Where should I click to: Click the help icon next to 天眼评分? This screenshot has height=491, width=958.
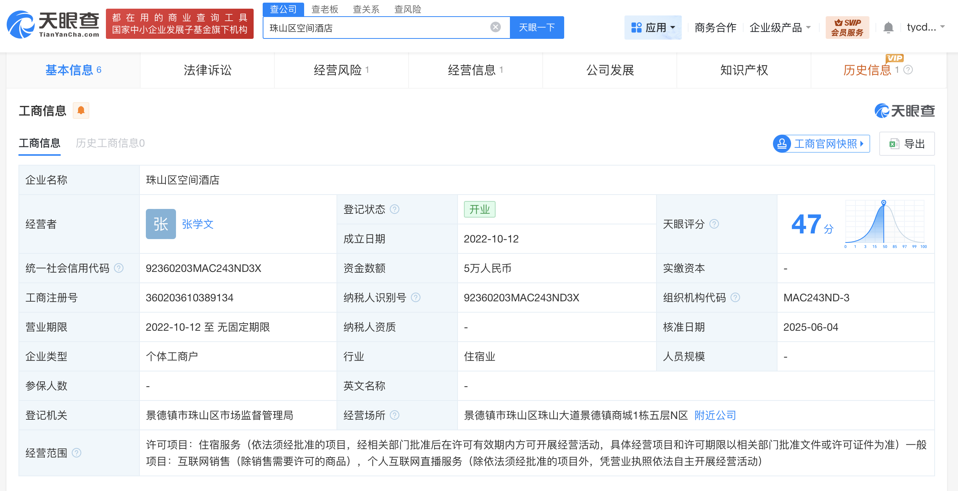[x=714, y=224]
